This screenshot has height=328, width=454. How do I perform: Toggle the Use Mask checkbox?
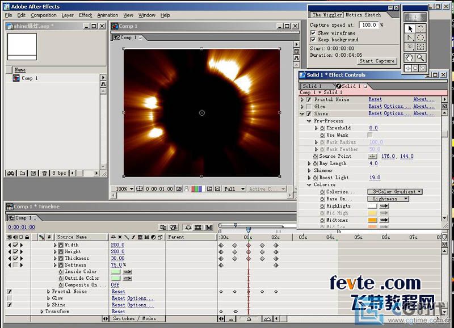coord(370,135)
